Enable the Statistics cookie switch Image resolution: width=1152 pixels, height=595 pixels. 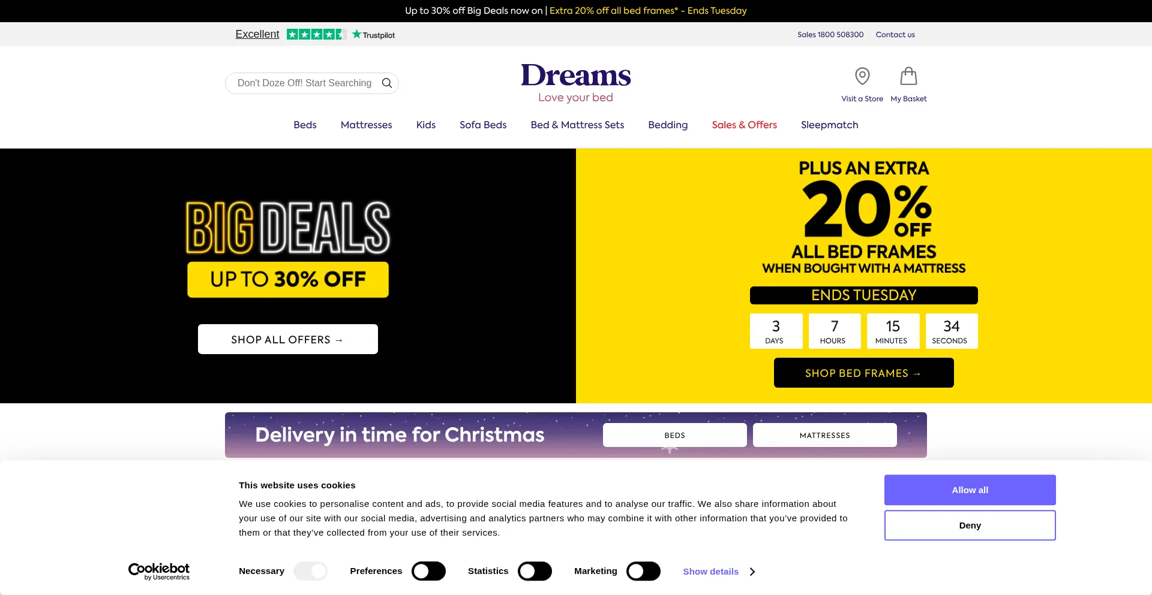pos(535,571)
